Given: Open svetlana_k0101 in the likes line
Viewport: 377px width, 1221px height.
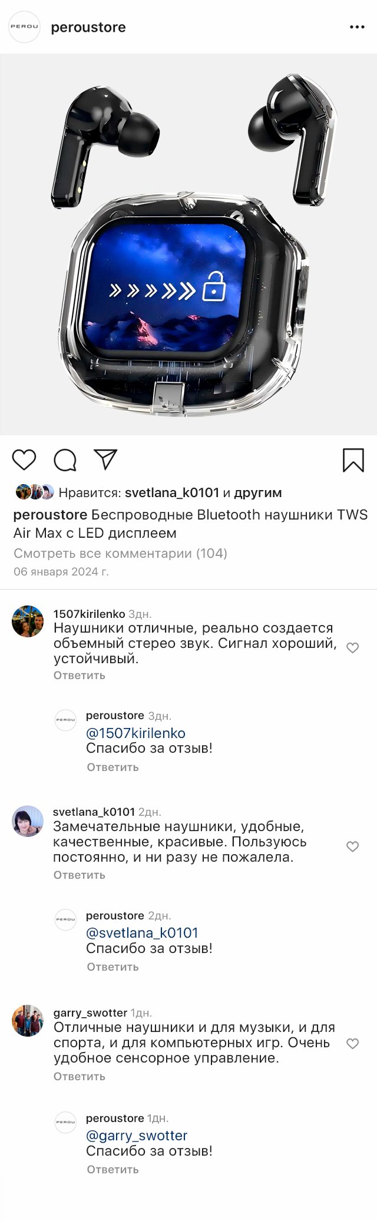Looking at the screenshot, I should point(172,492).
